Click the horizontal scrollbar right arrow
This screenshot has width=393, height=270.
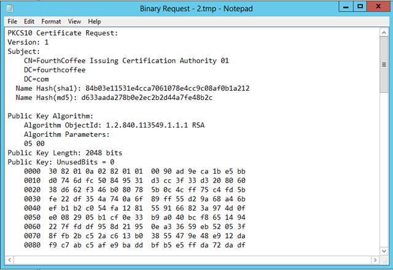[375, 260]
